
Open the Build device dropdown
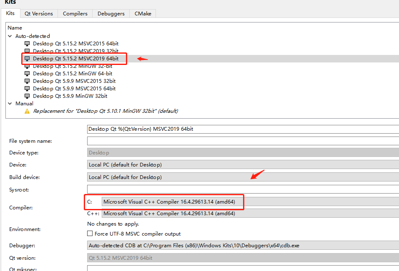[x=243, y=177]
